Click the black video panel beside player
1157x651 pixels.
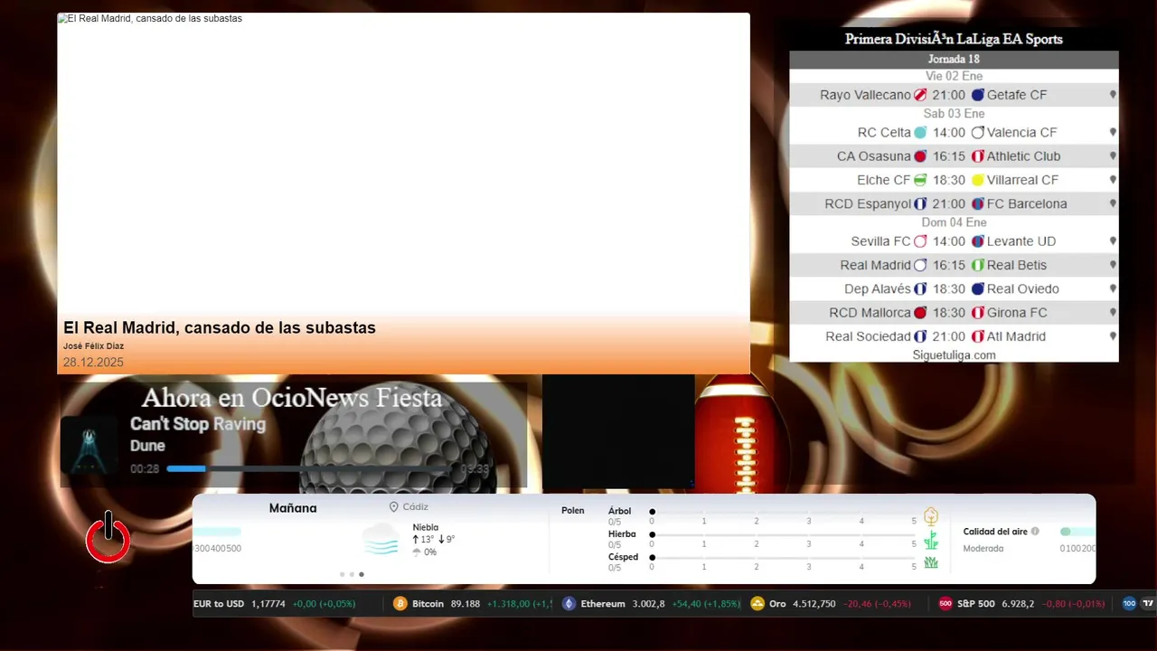point(618,432)
